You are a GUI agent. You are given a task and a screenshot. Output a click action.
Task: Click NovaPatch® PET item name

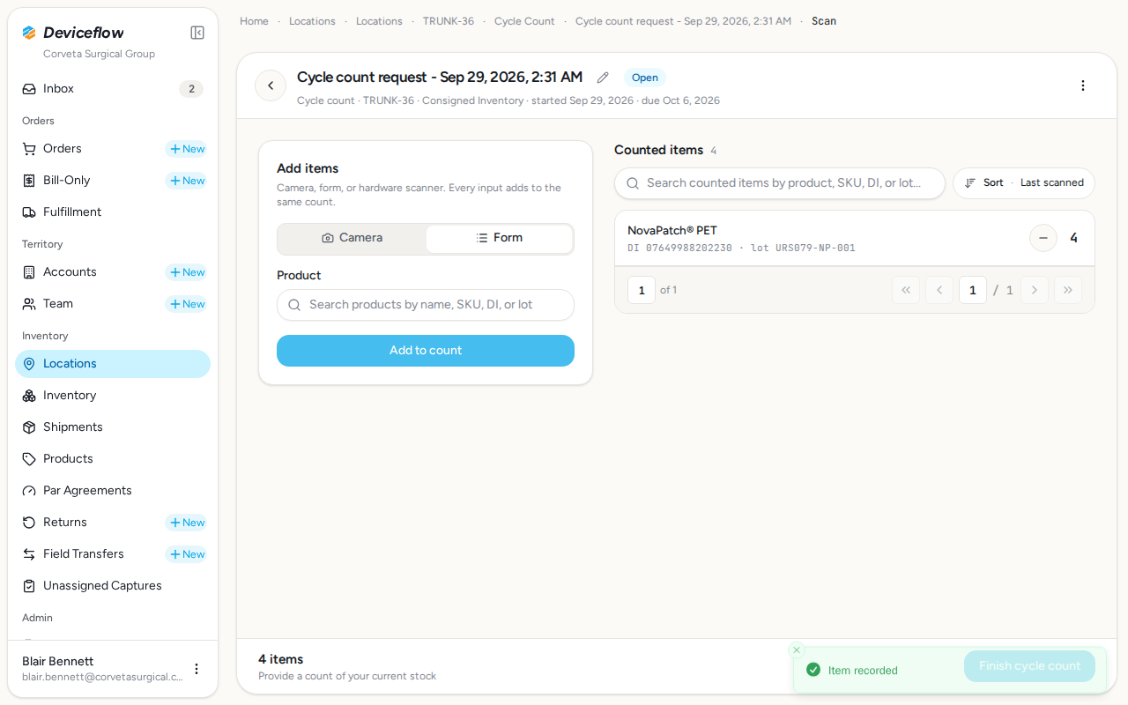pos(672,231)
